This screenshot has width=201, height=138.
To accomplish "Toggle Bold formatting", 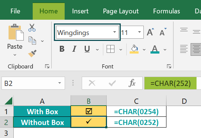I will [x=62, y=49].
